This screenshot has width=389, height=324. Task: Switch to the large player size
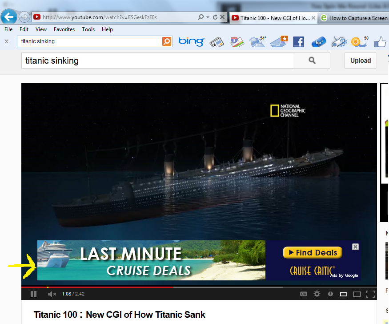point(357,294)
